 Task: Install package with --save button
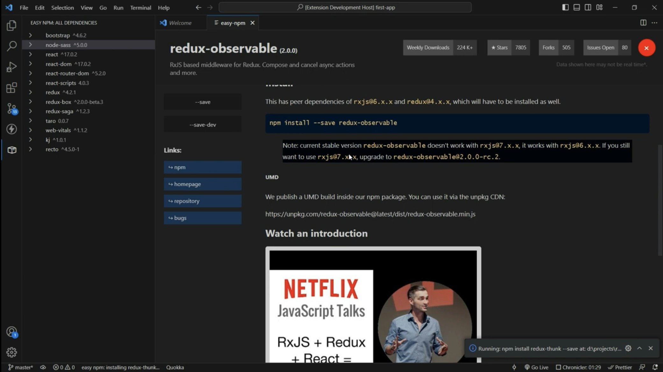point(203,102)
